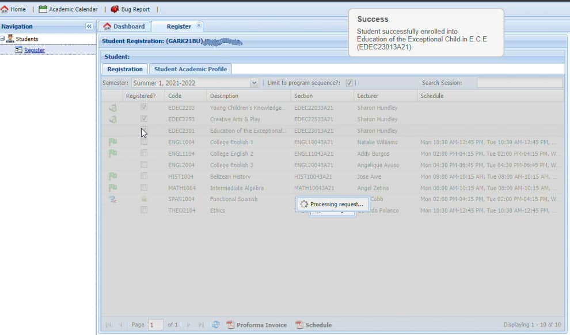Click the green flag icon beside ENGL1004
570x335 pixels.
click(x=113, y=142)
